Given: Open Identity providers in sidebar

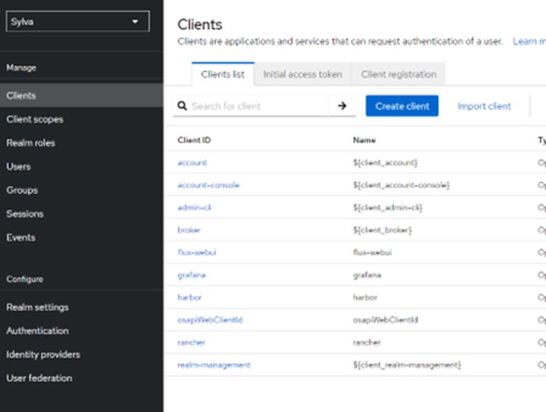Looking at the screenshot, I should click(x=43, y=355).
